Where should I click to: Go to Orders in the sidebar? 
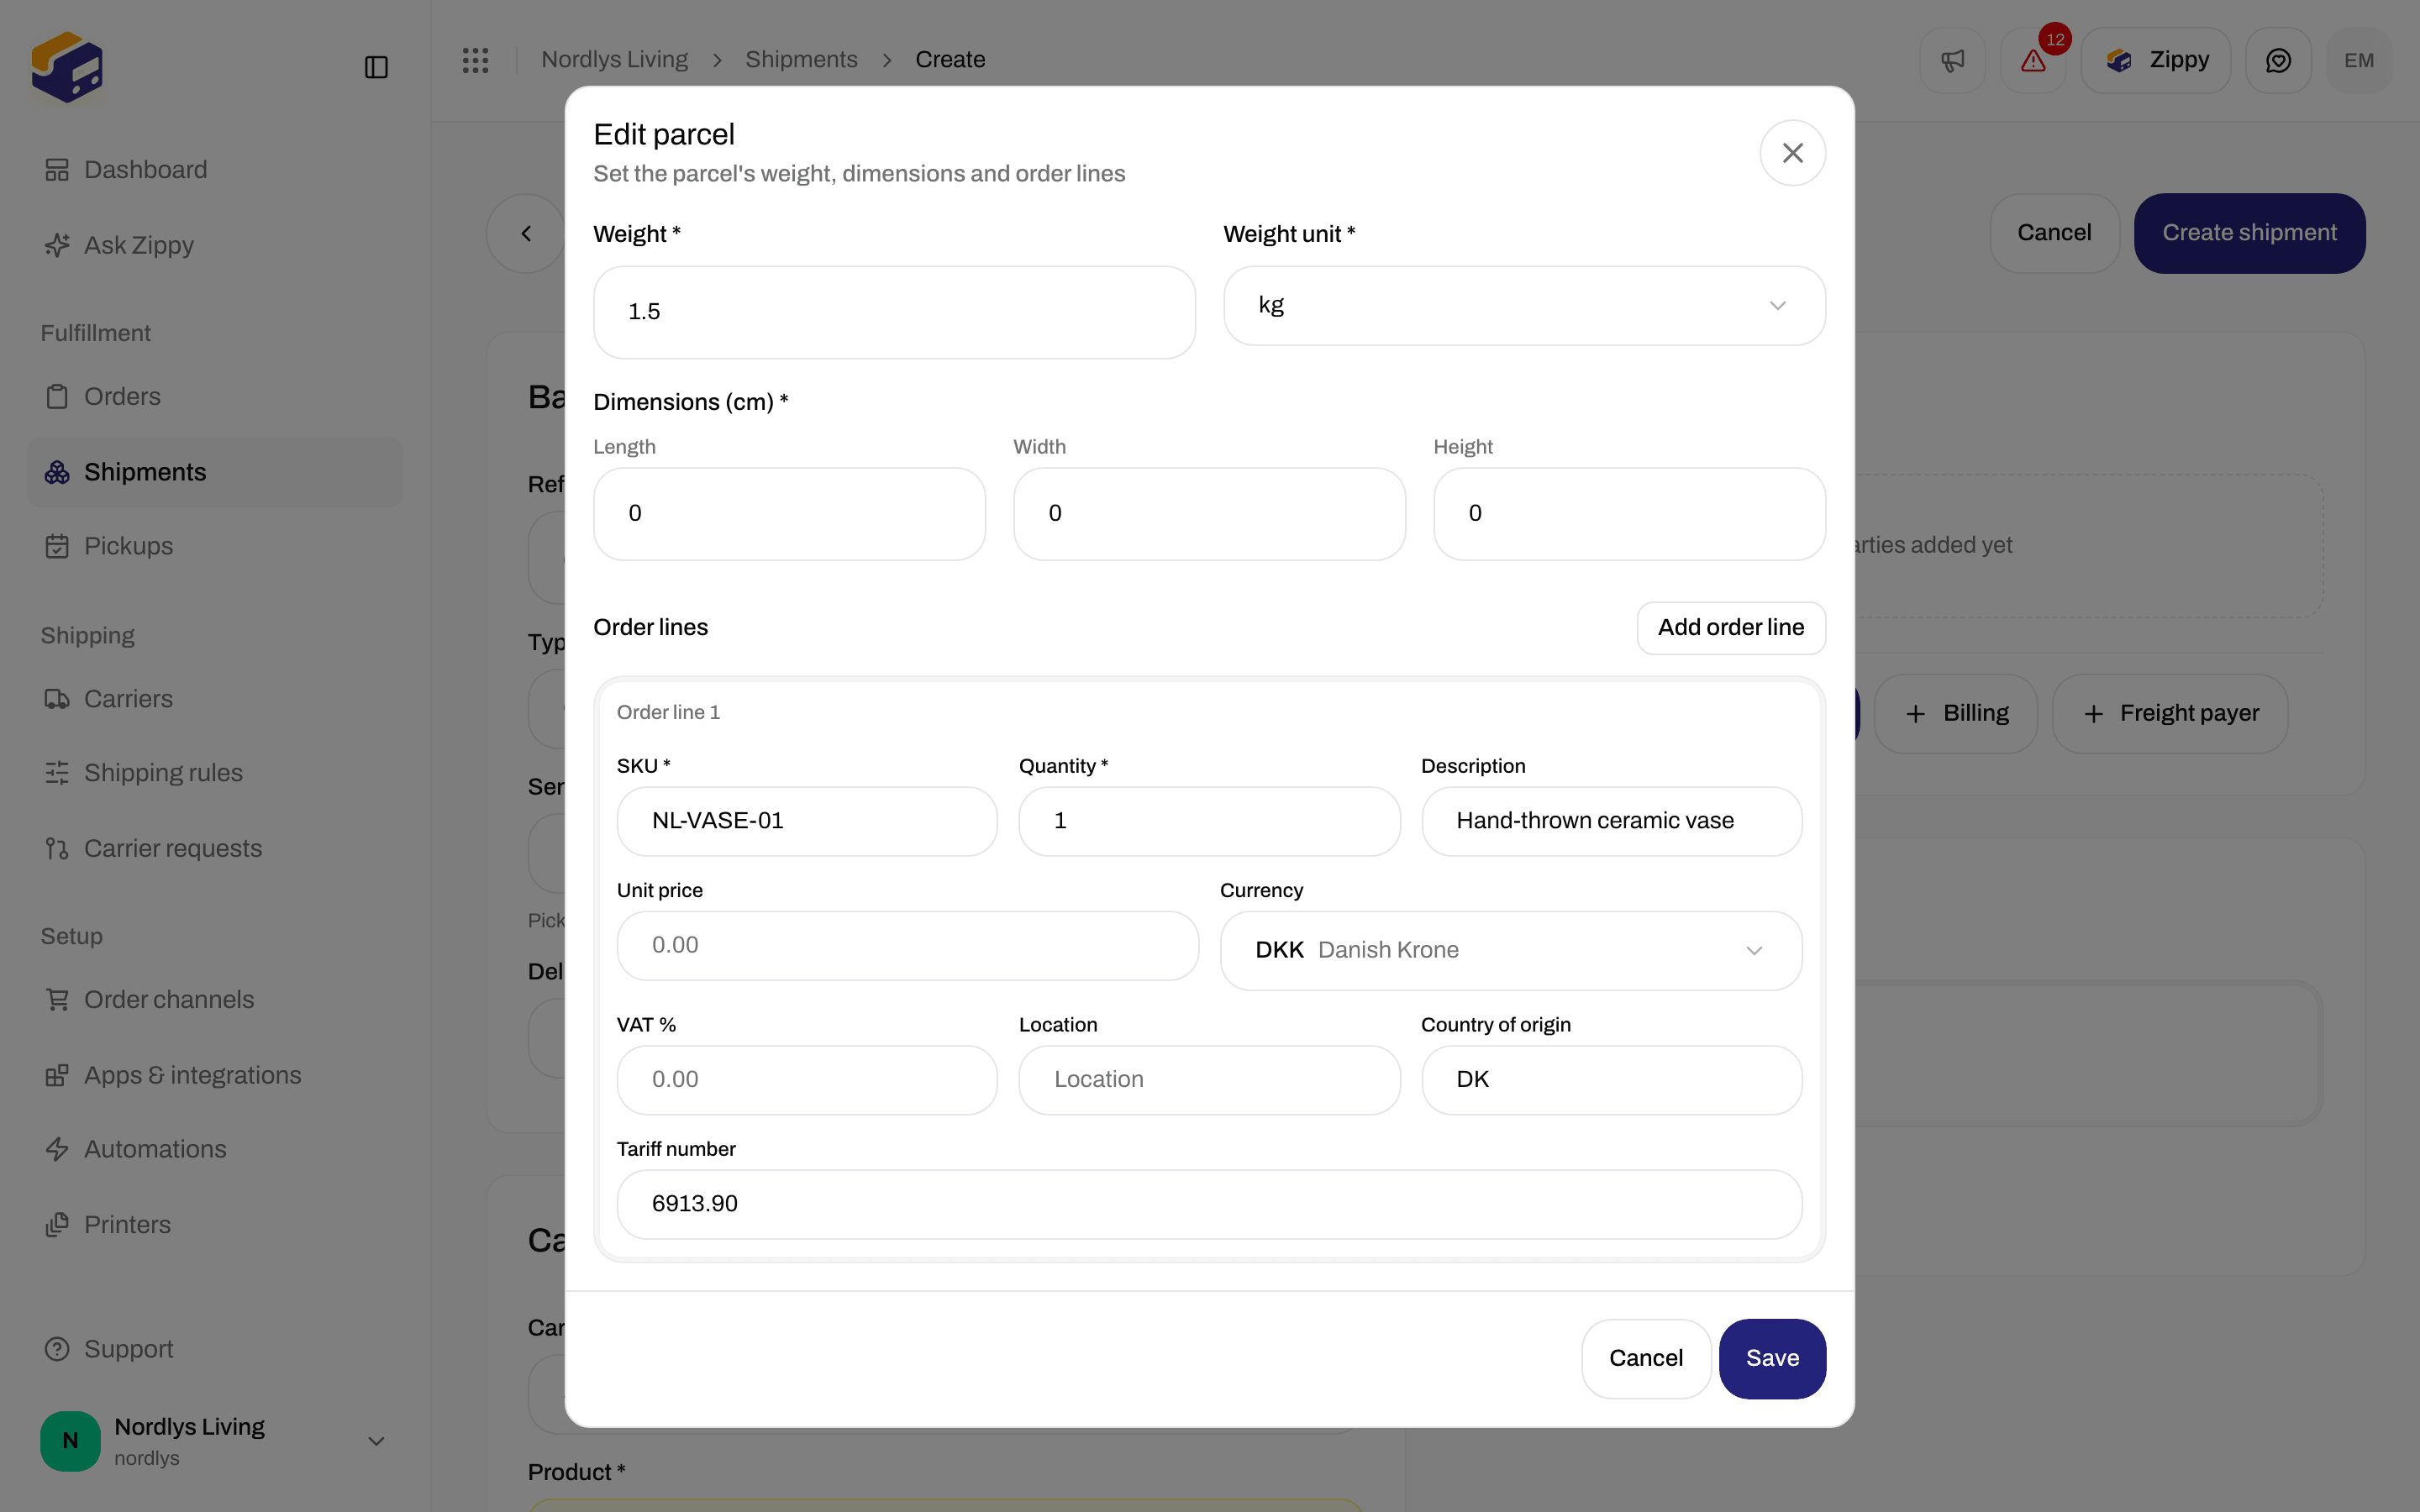coord(214,396)
